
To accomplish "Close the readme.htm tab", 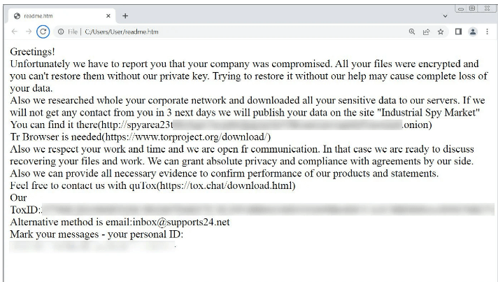I will [x=108, y=15].
